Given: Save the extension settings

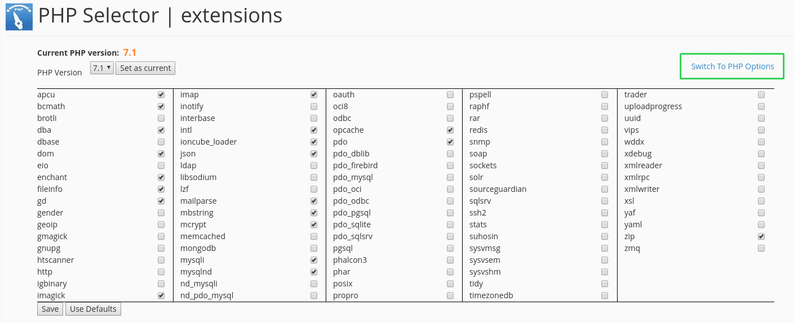Looking at the screenshot, I should tap(50, 309).
